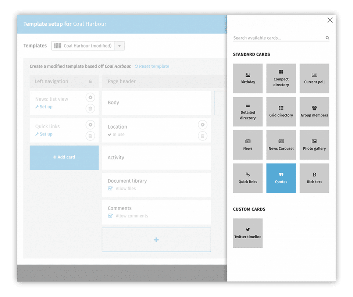Add the Birthday card
353x297 pixels.
click(x=247, y=78)
